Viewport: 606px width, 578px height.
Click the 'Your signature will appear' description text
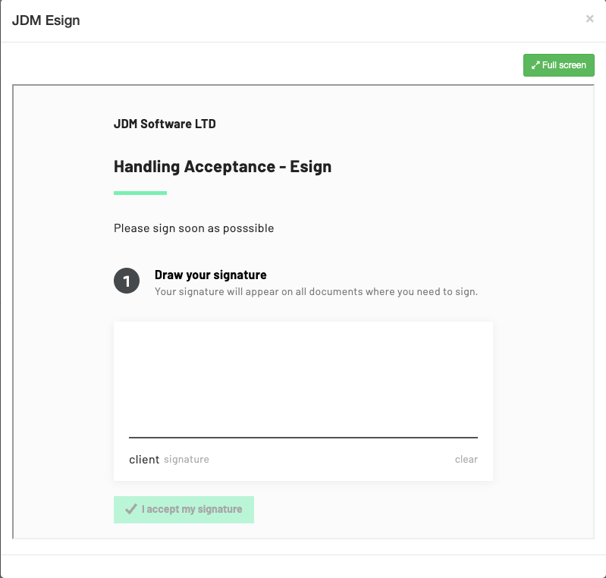coord(316,291)
